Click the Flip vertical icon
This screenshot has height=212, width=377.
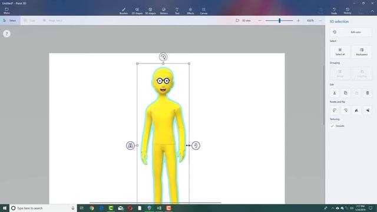click(368, 110)
